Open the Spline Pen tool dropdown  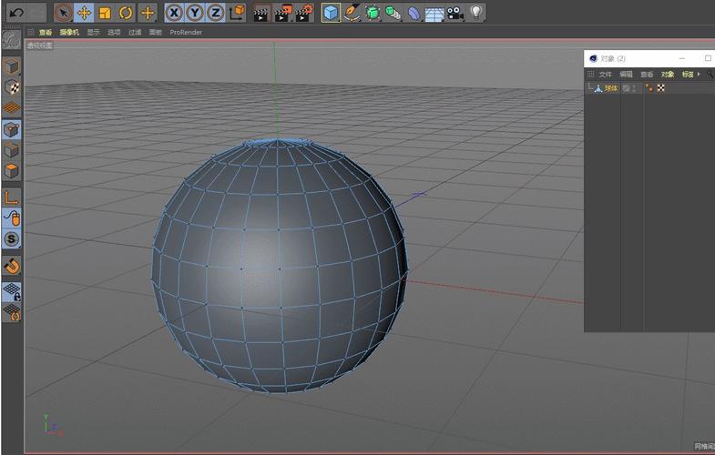click(352, 13)
